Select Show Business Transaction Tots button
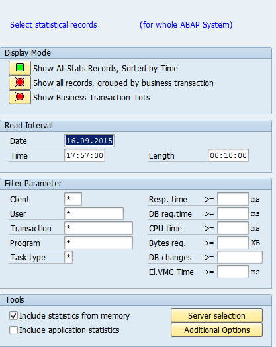276x347 pixels. (20, 97)
